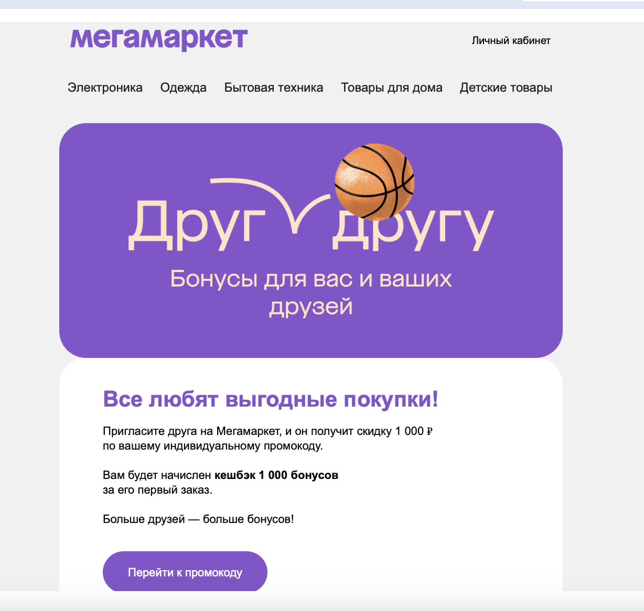Open the Электроника category
The width and height of the screenshot is (644, 611).
[105, 88]
